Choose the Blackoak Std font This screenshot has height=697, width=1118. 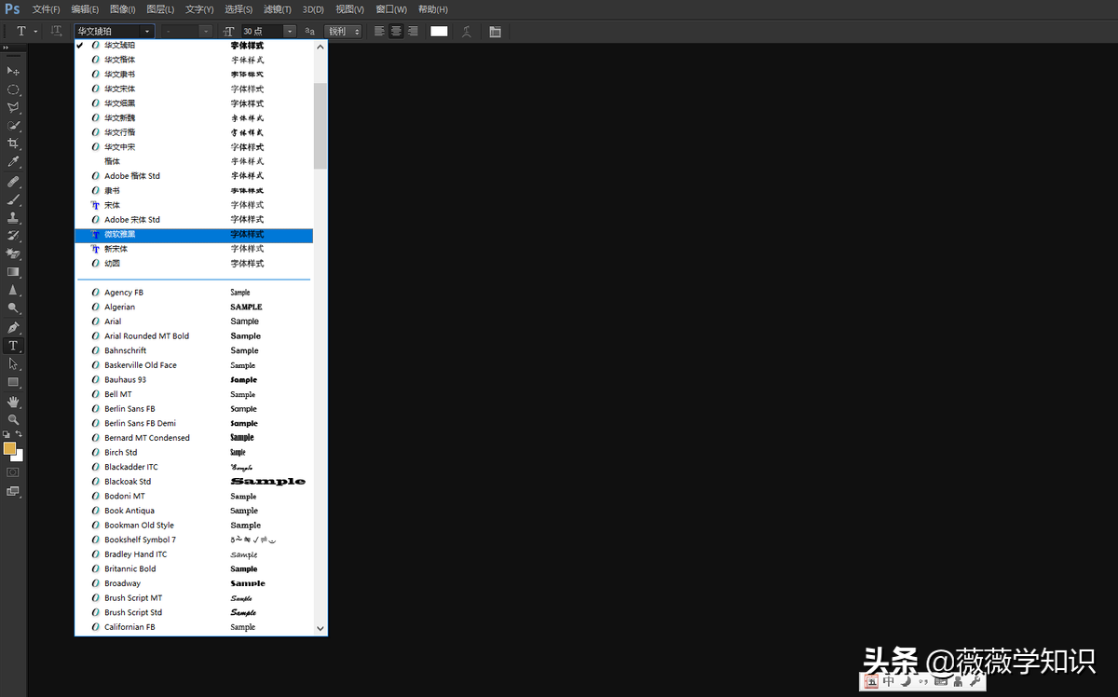pyautogui.click(x=194, y=482)
